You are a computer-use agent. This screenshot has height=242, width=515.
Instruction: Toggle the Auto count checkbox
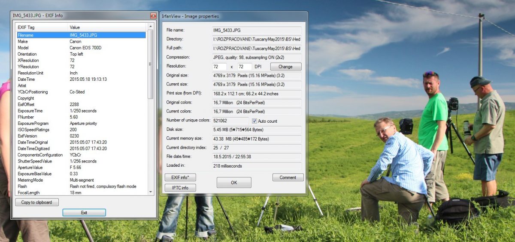pos(254,121)
